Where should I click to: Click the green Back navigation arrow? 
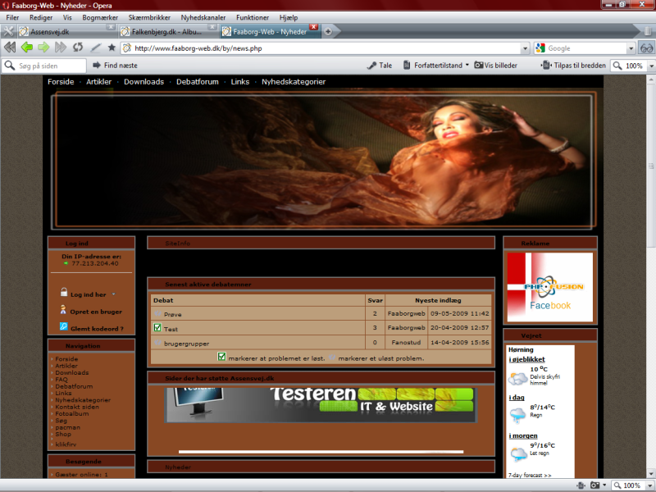tap(27, 48)
